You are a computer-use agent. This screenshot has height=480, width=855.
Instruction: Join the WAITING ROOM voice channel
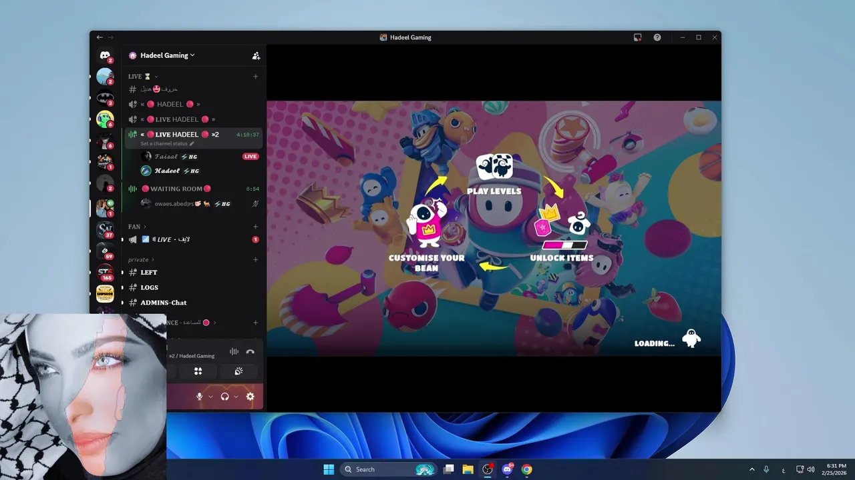pyautogui.click(x=194, y=189)
